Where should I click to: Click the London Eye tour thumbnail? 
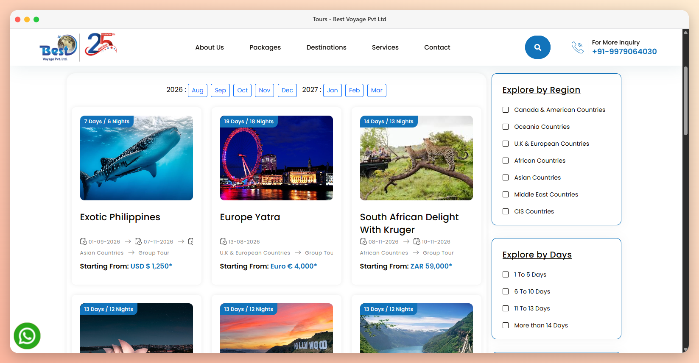277,158
